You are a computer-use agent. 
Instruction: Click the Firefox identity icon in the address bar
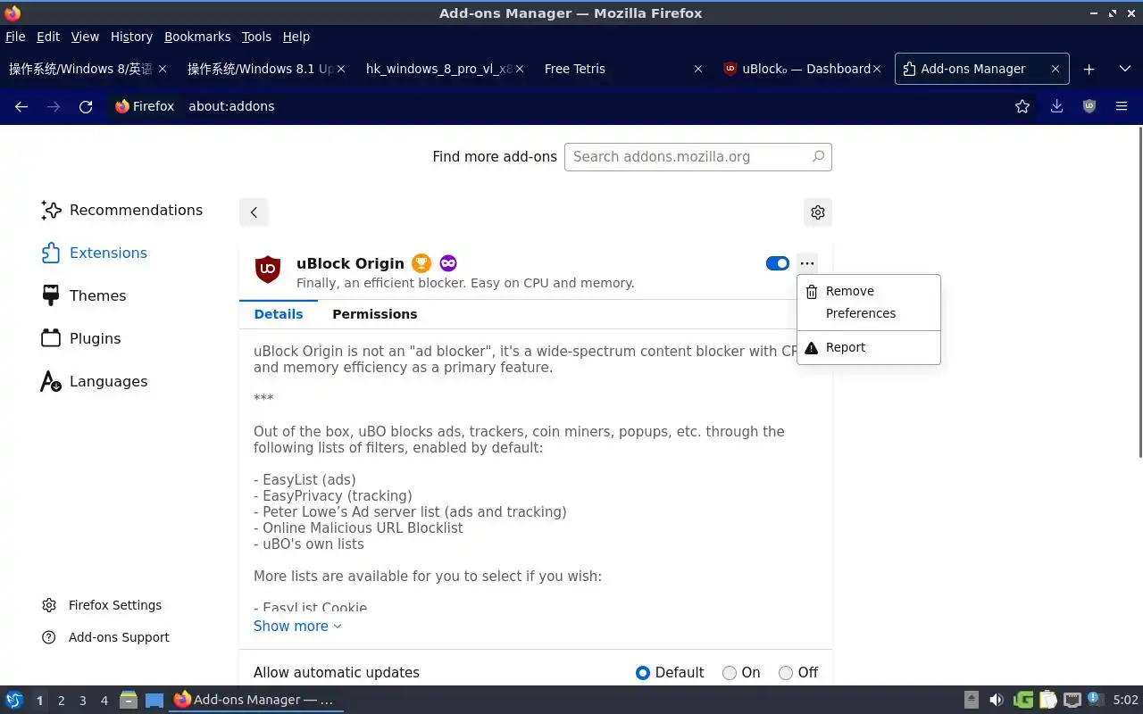tap(122, 106)
